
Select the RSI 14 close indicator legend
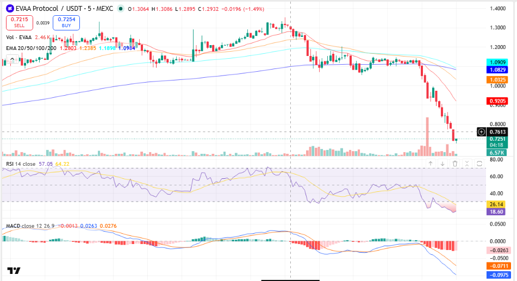pyautogui.click(x=21, y=164)
